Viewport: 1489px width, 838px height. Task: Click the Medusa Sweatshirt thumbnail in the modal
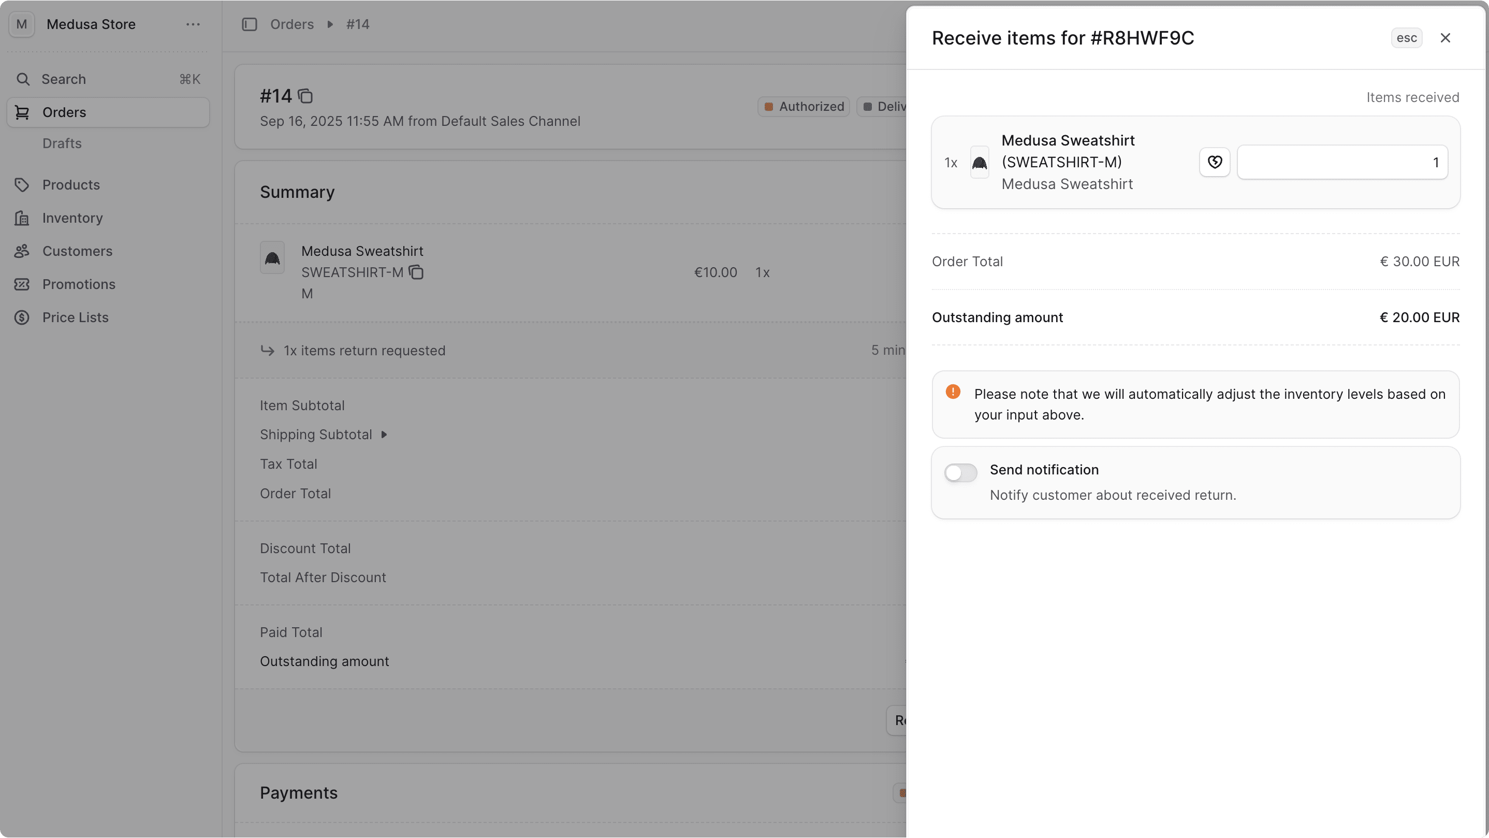coord(980,163)
